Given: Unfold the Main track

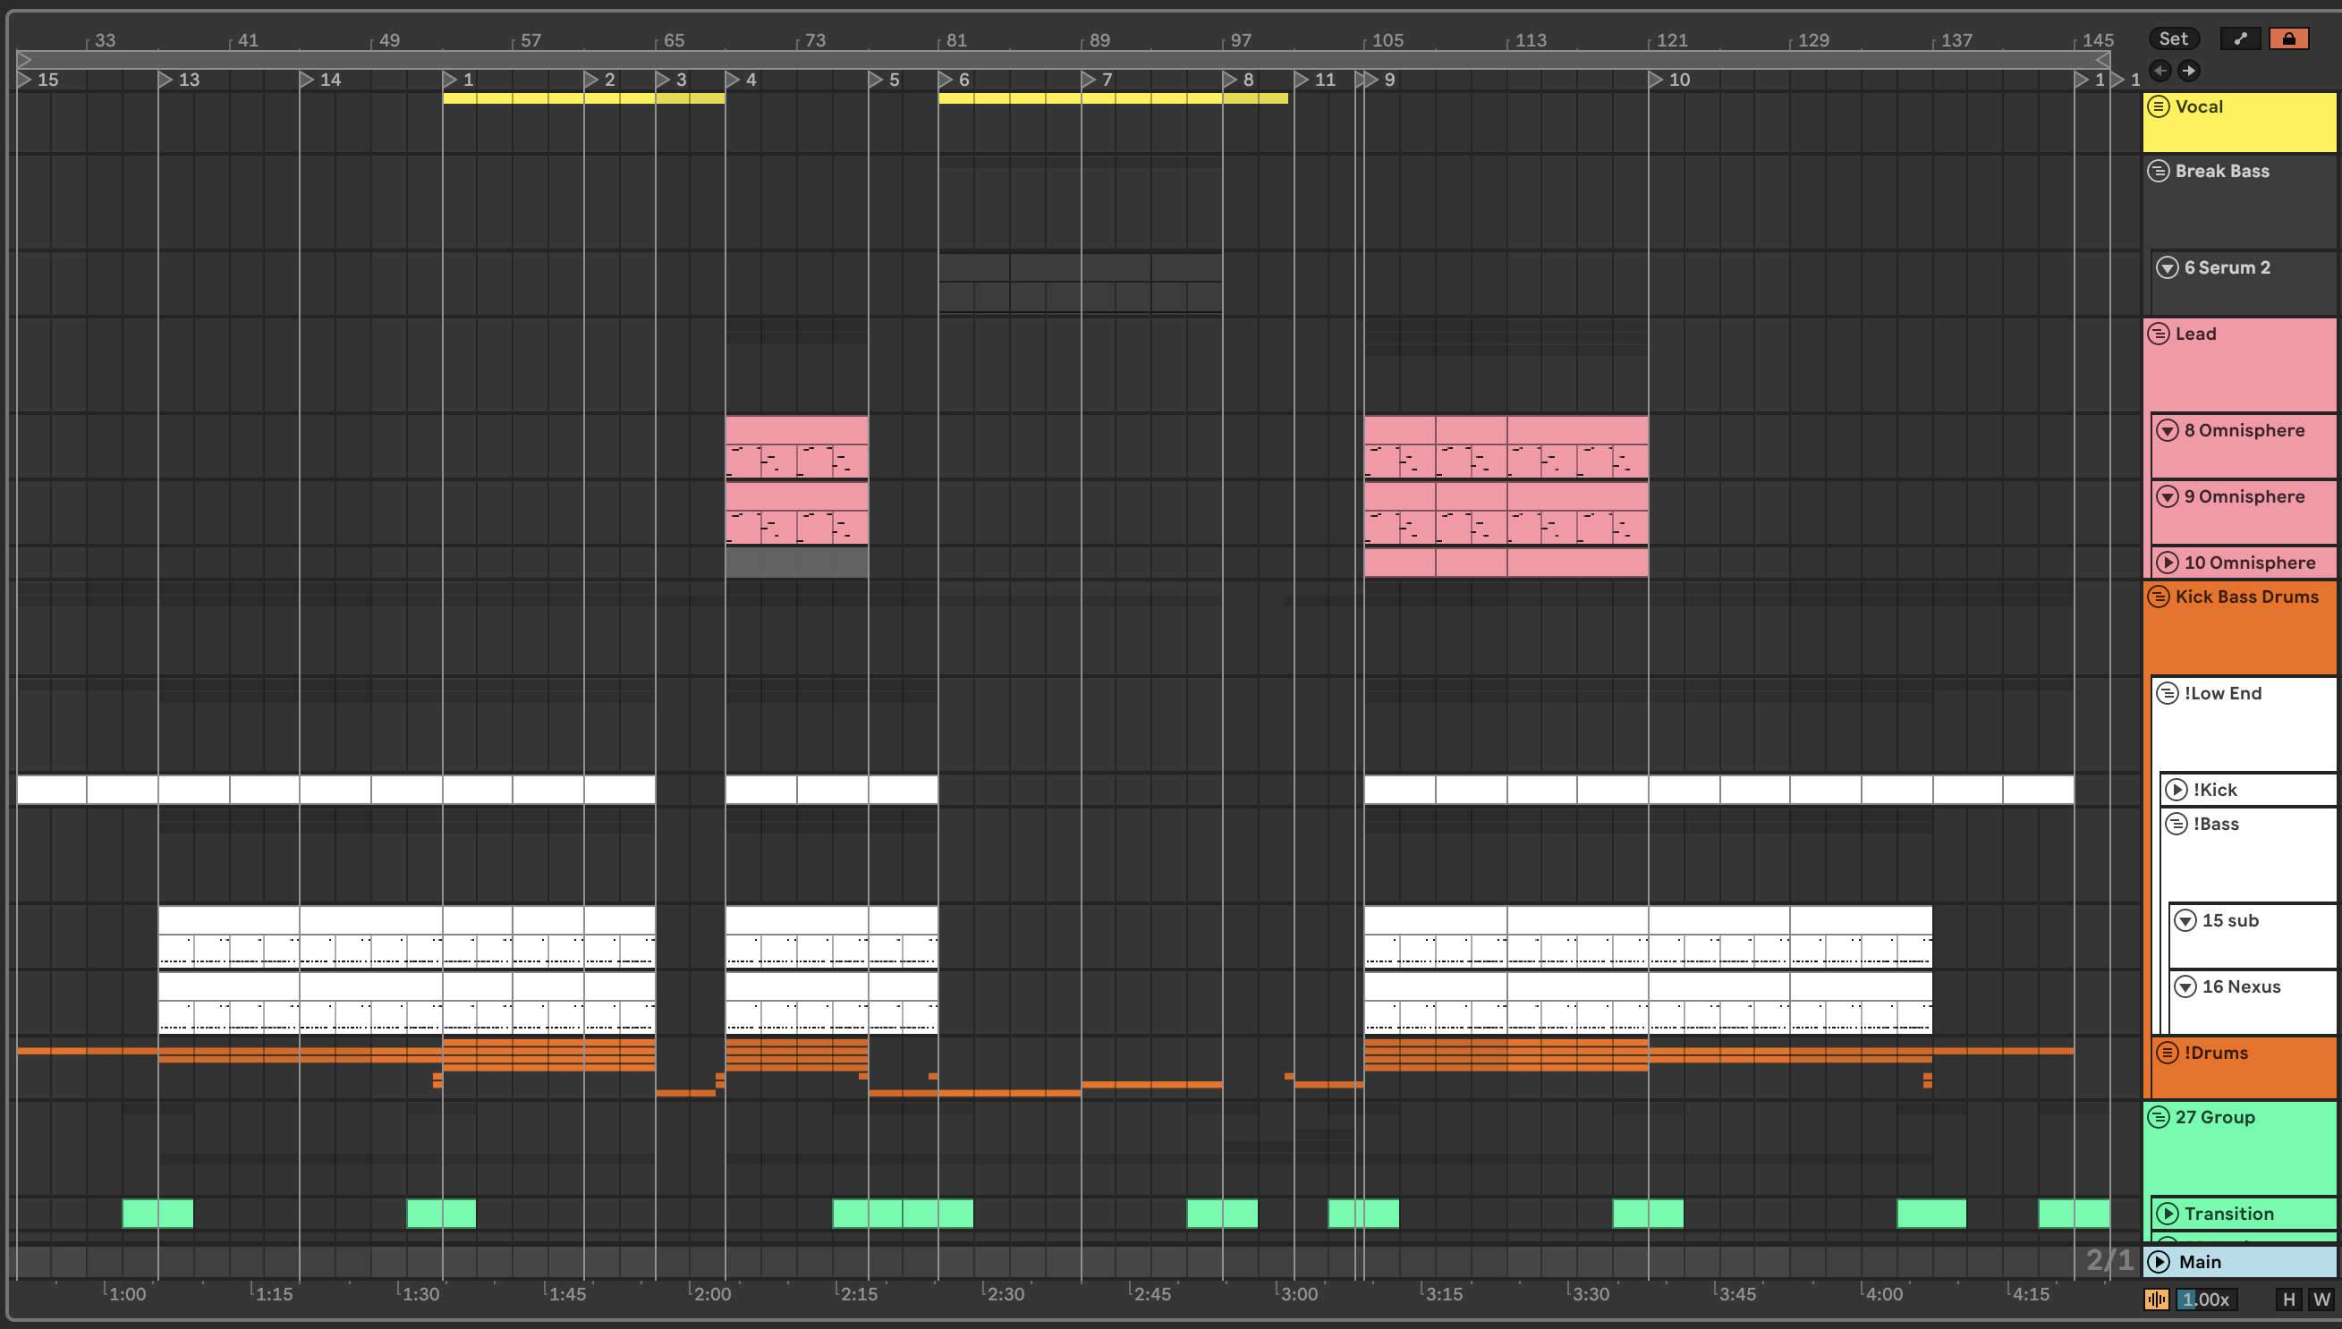Looking at the screenshot, I should (2159, 1261).
